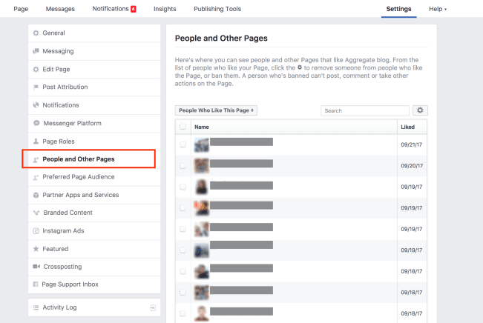Click the 09/21/17 liked date
Image resolution: width=483 pixels, height=323 pixels.
[x=412, y=144]
